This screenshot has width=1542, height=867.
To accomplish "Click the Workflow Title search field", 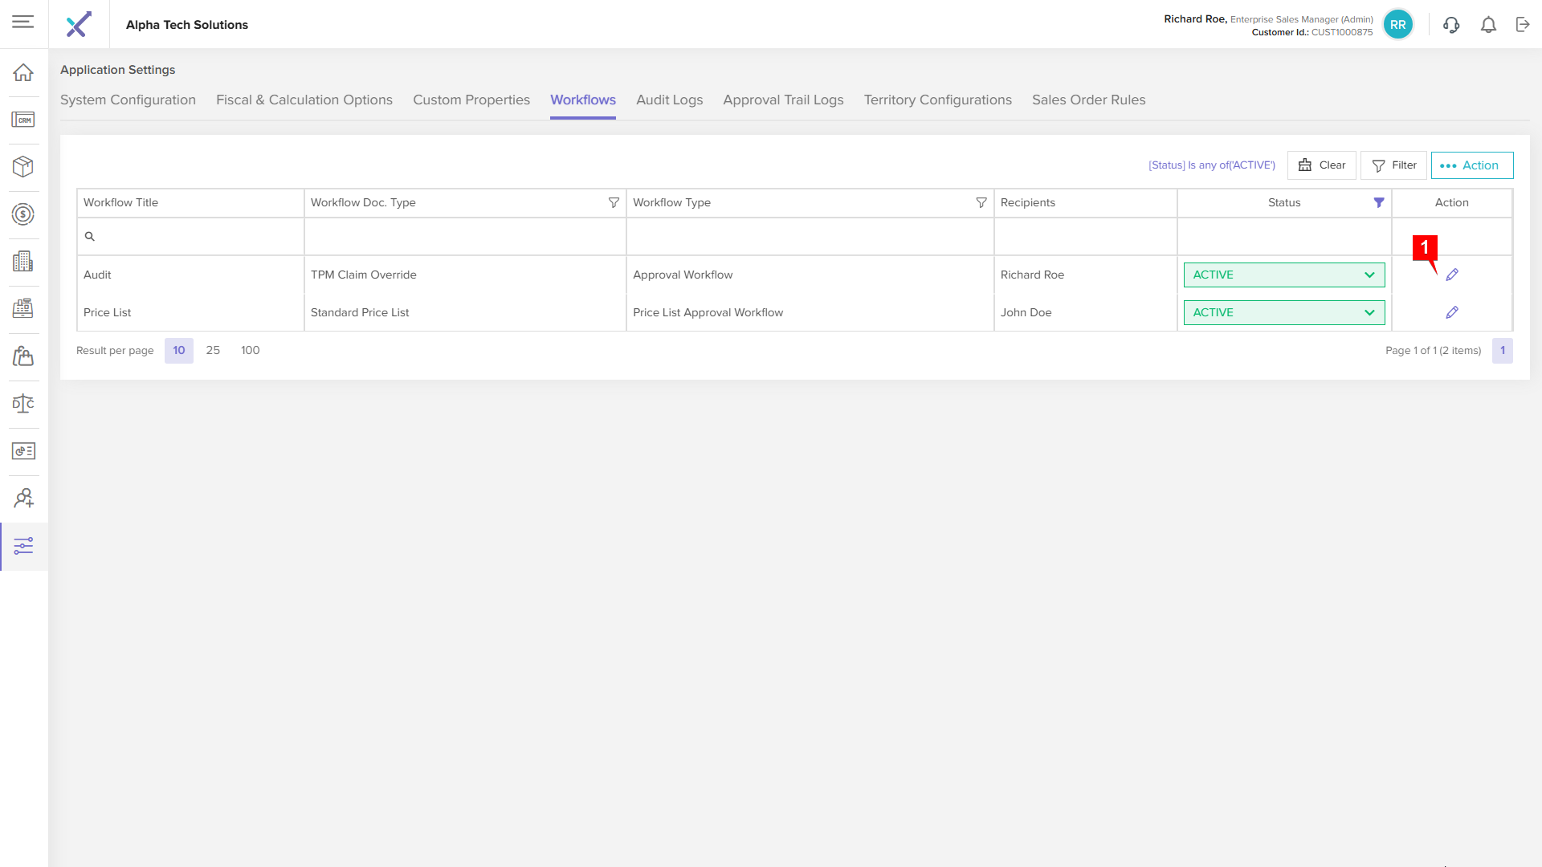I will point(193,237).
